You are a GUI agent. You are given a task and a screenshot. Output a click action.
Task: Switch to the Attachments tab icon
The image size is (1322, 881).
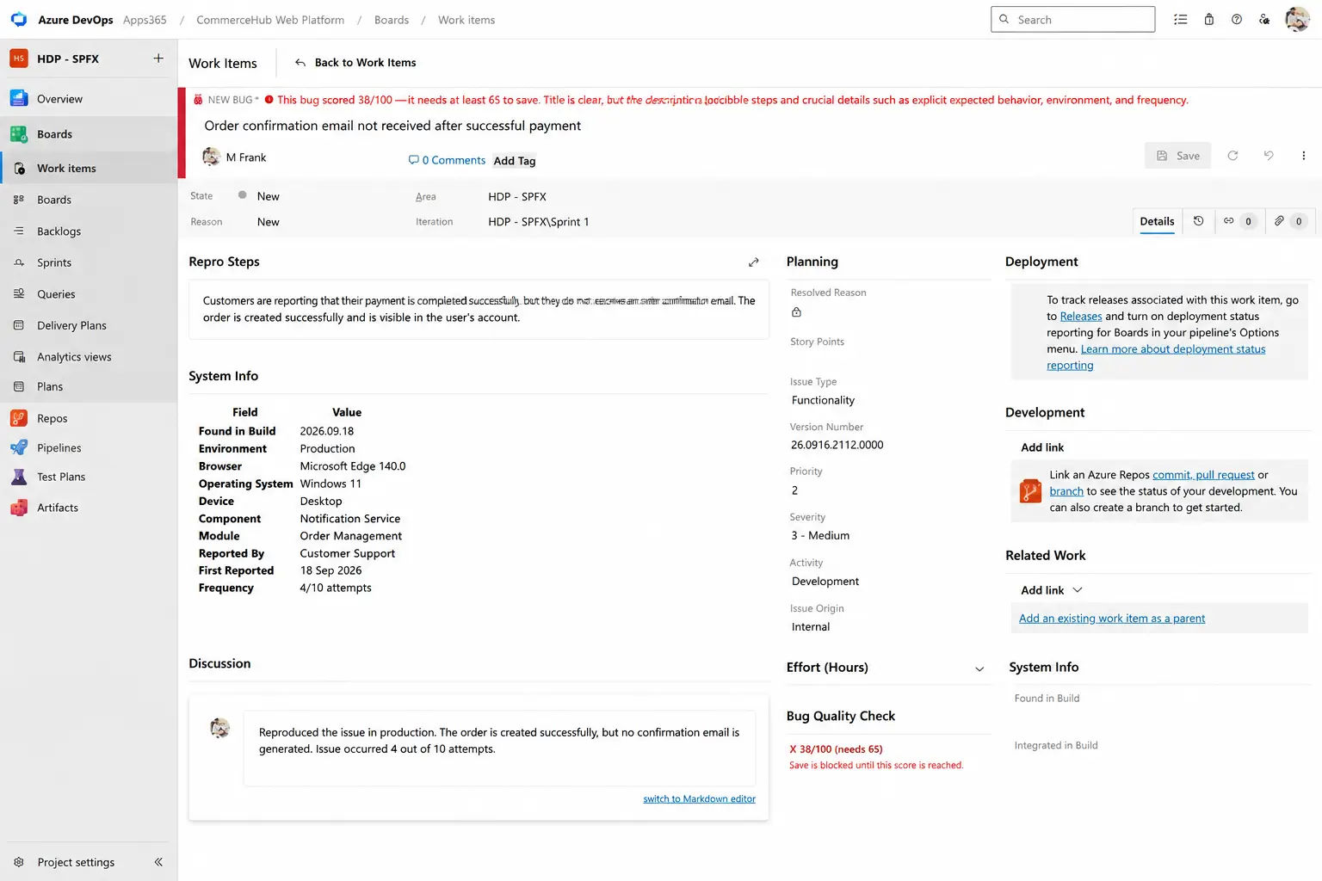coord(1289,221)
